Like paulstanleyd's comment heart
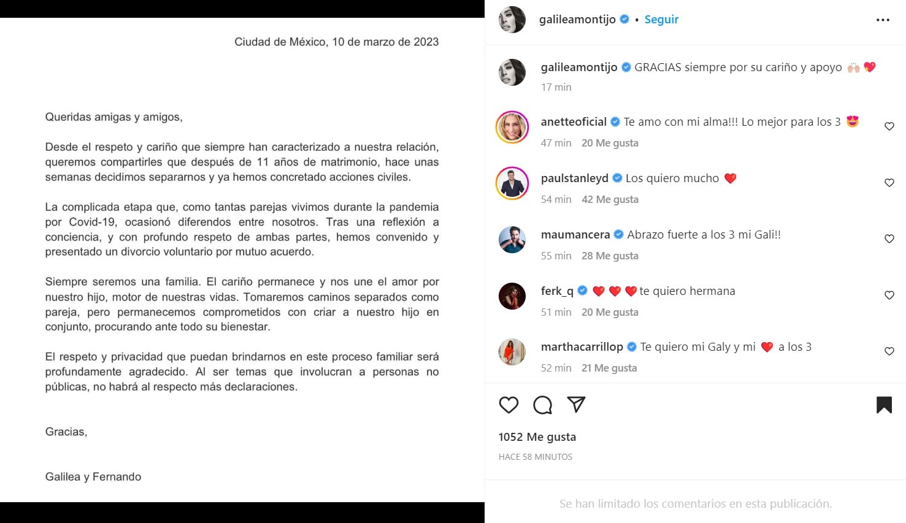The image size is (906, 523). (889, 183)
